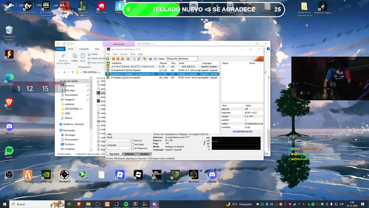Click Spotify icon in the Windows taskbar
This screenshot has height=208, width=369.
pos(126,204)
